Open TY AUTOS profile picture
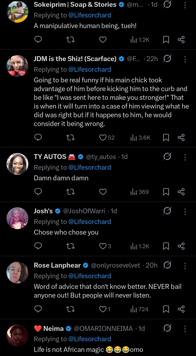 pos(17,164)
